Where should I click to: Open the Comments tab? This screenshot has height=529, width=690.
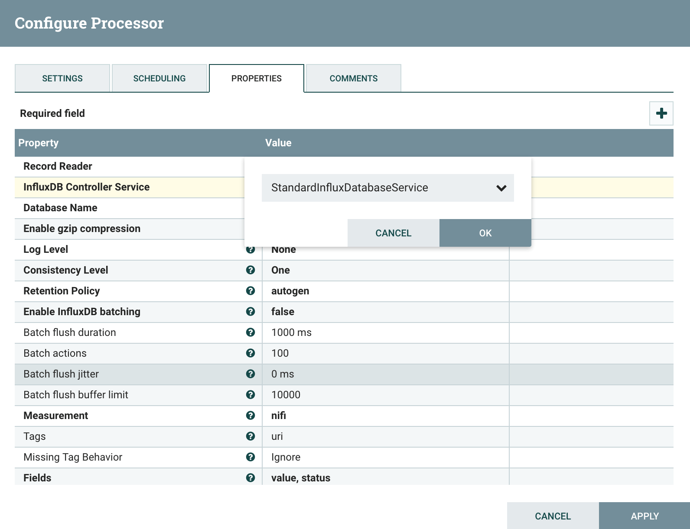point(354,78)
